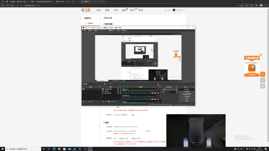Click download button on Douyu companion card
The width and height of the screenshot is (269, 151).
[252, 74]
